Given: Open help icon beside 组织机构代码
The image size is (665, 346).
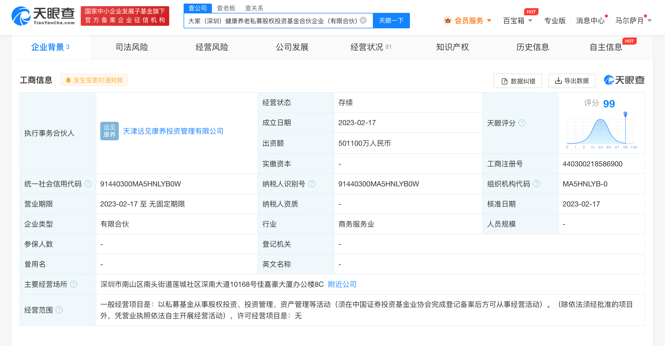Looking at the screenshot, I should pyautogui.click(x=536, y=184).
